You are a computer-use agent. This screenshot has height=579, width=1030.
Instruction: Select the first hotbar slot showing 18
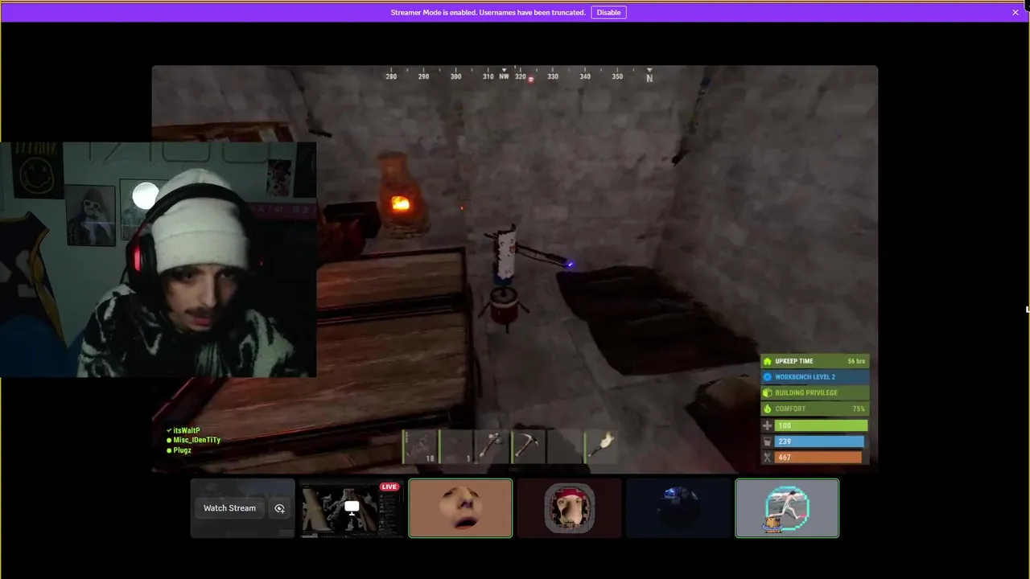click(x=421, y=446)
